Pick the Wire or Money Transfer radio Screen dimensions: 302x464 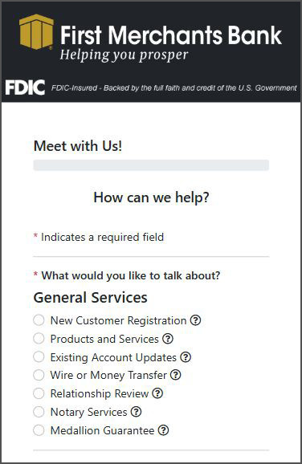pyautogui.click(x=39, y=375)
